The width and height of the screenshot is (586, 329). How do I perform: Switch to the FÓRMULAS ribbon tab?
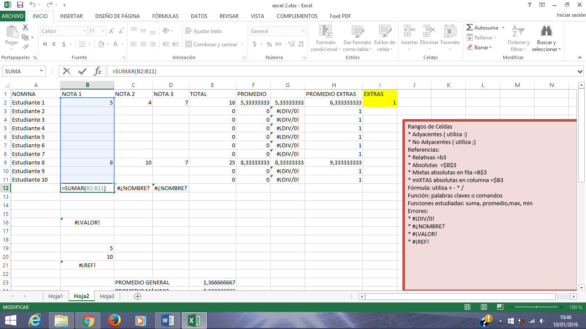click(x=165, y=16)
